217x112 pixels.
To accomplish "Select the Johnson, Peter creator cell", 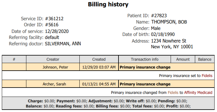I will point(53,67).
